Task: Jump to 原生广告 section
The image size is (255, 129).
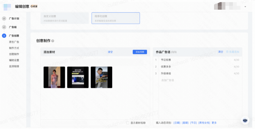Action: click(14, 42)
